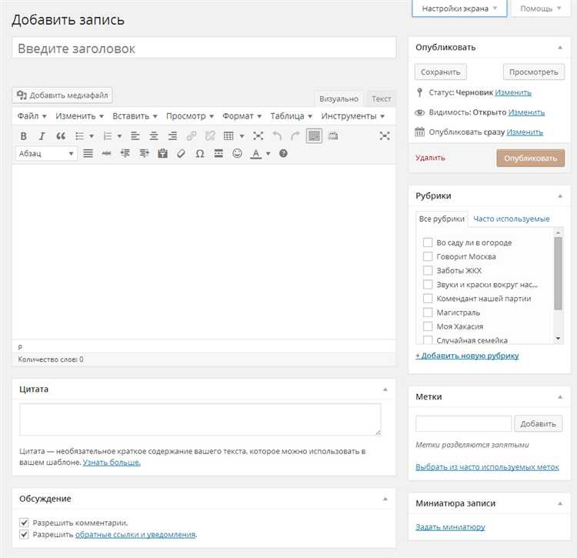Open the 'Вставить' editor menu
The width and height of the screenshot is (577, 558).
tap(135, 116)
